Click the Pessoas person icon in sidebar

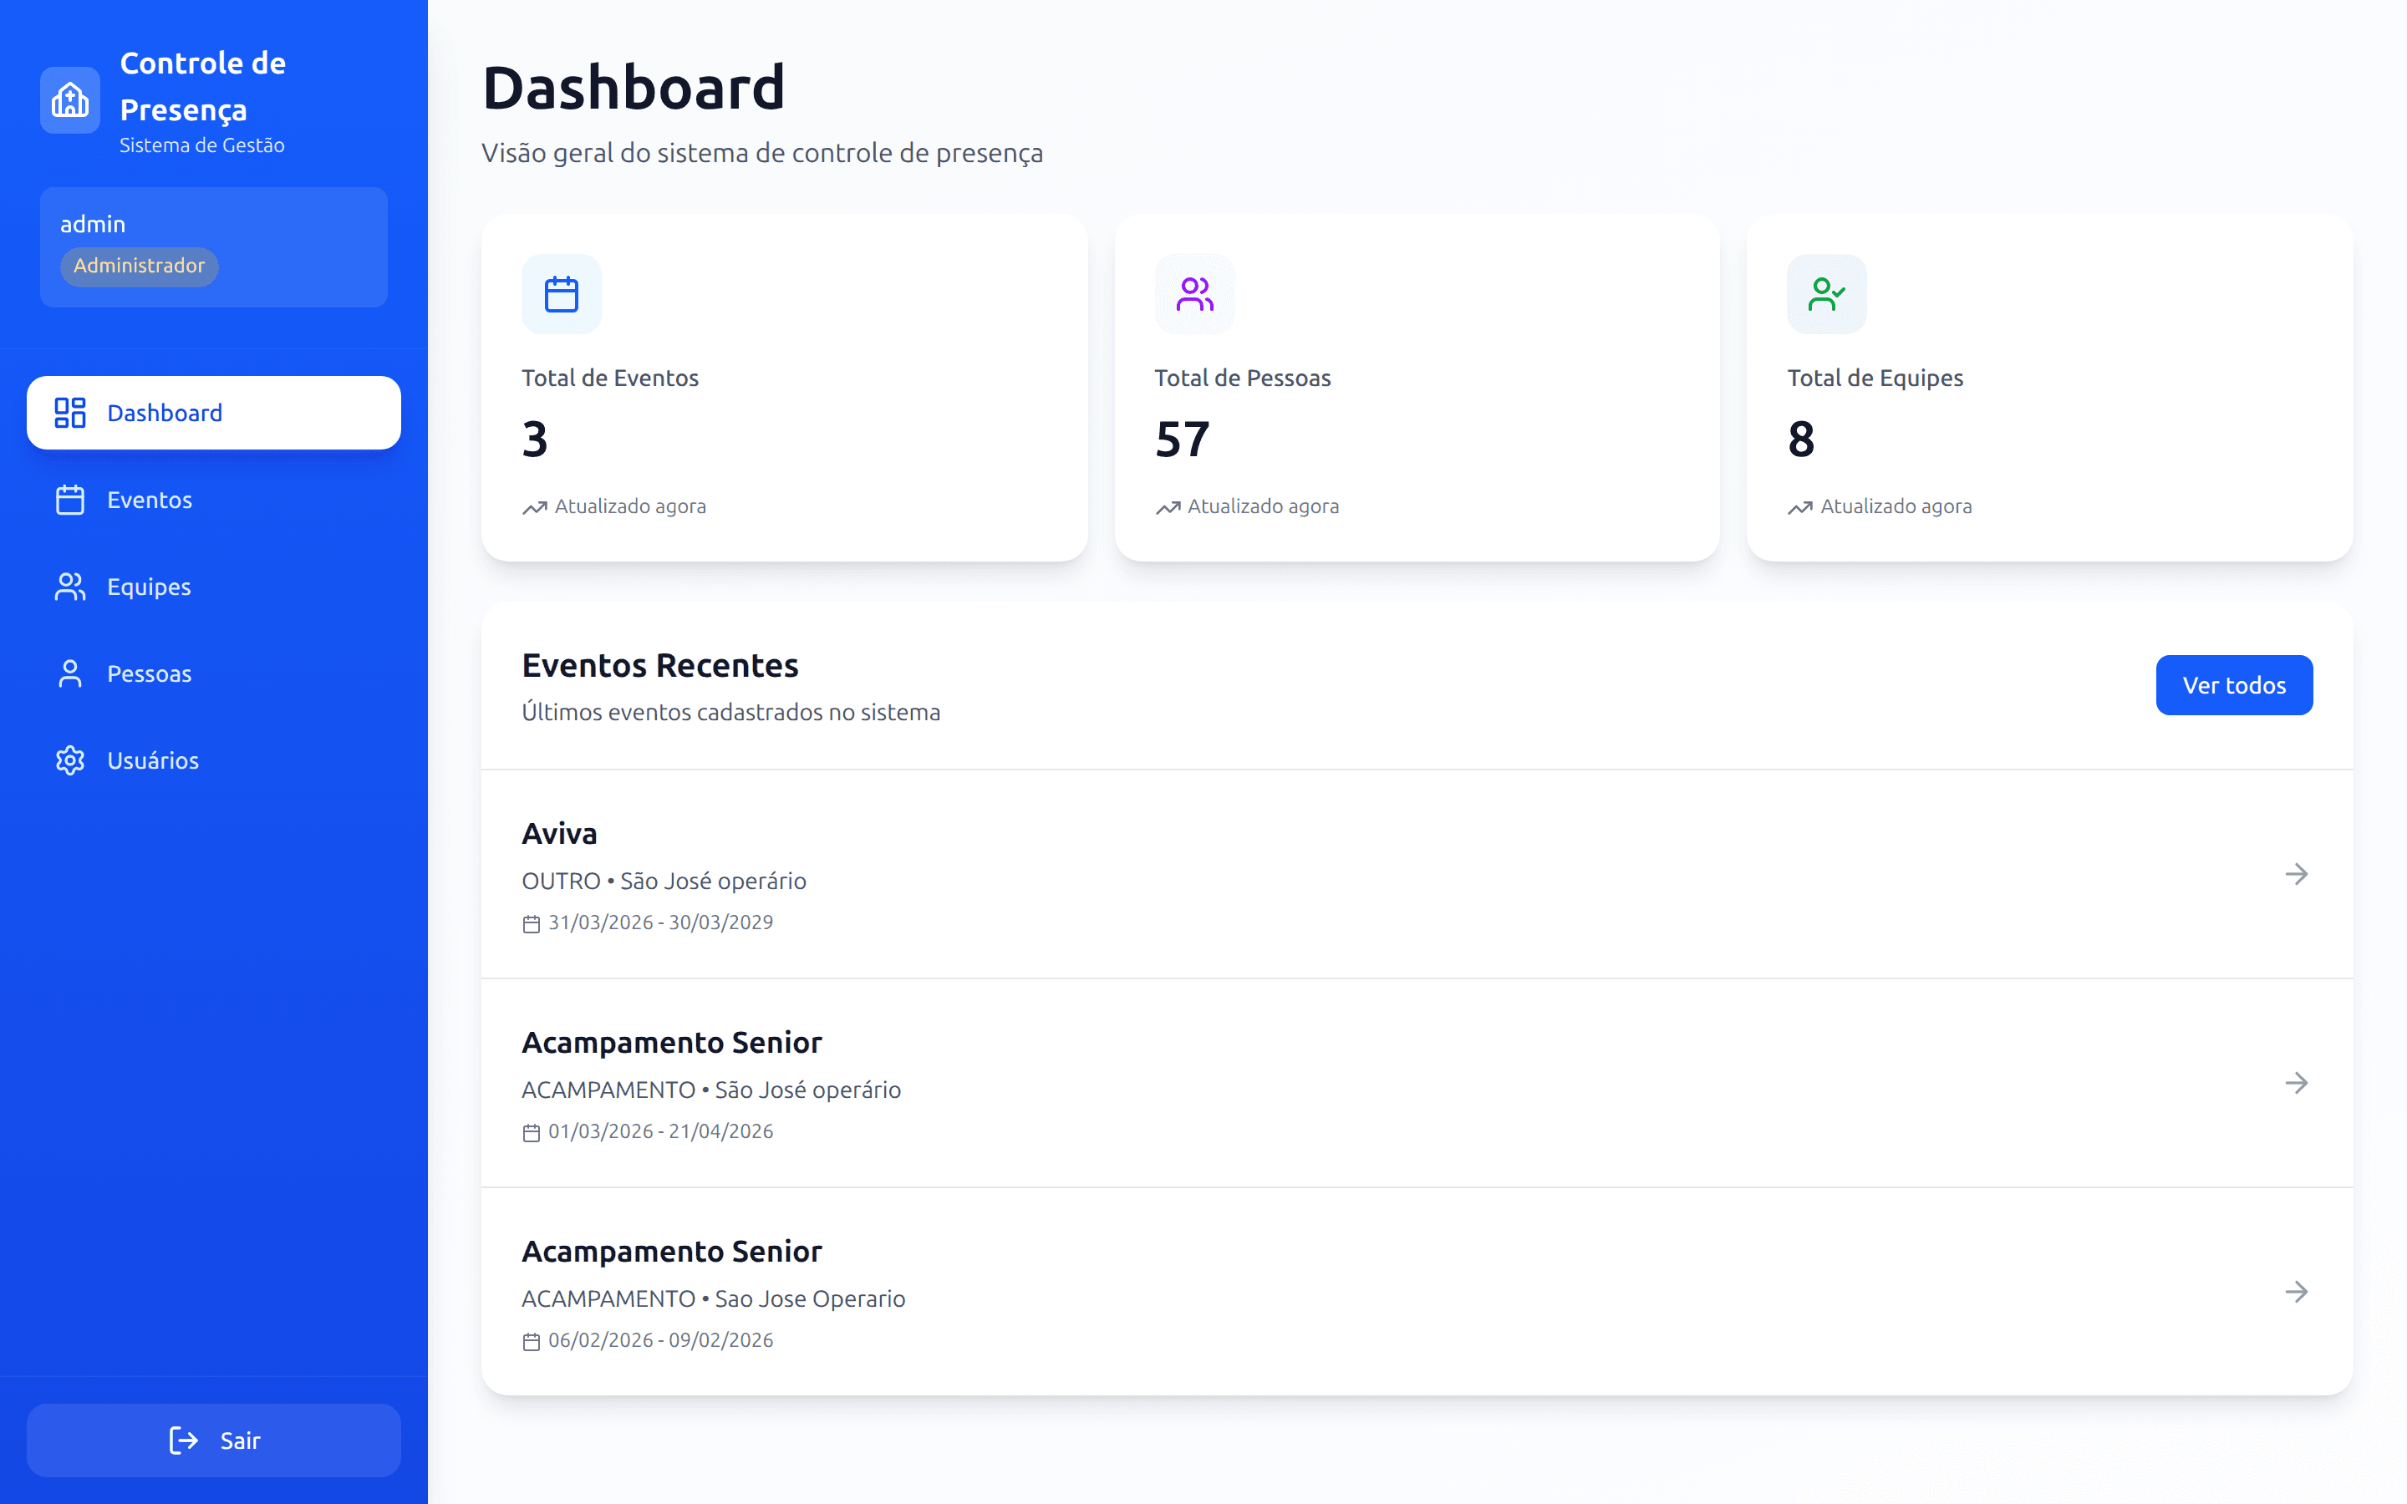69,673
